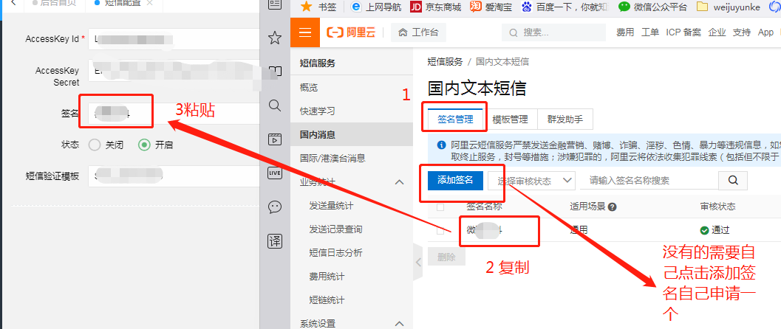Image resolution: width=781 pixels, height=329 pixels.
Task: Open the 企业 menu
Action: [x=717, y=32]
